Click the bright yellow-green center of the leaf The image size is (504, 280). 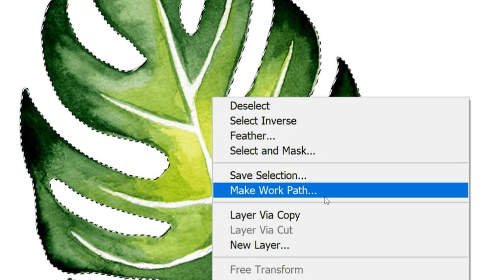(189, 157)
